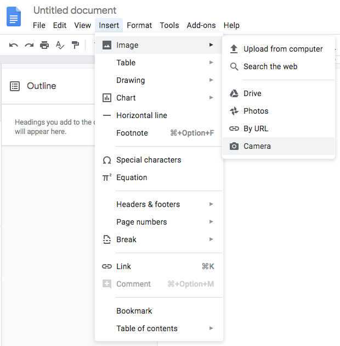Click the Comment plus icon
Screen dimensions: 340x346
click(107, 284)
